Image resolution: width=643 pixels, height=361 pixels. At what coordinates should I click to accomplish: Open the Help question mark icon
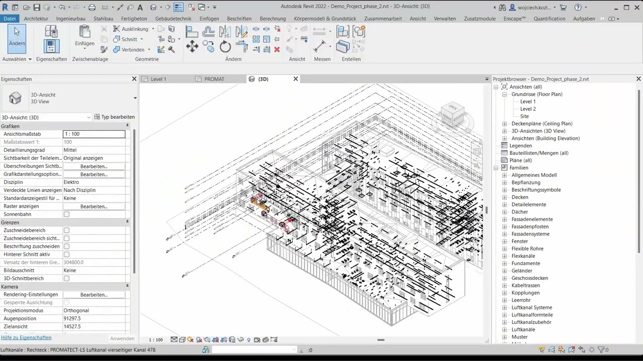coord(578,8)
